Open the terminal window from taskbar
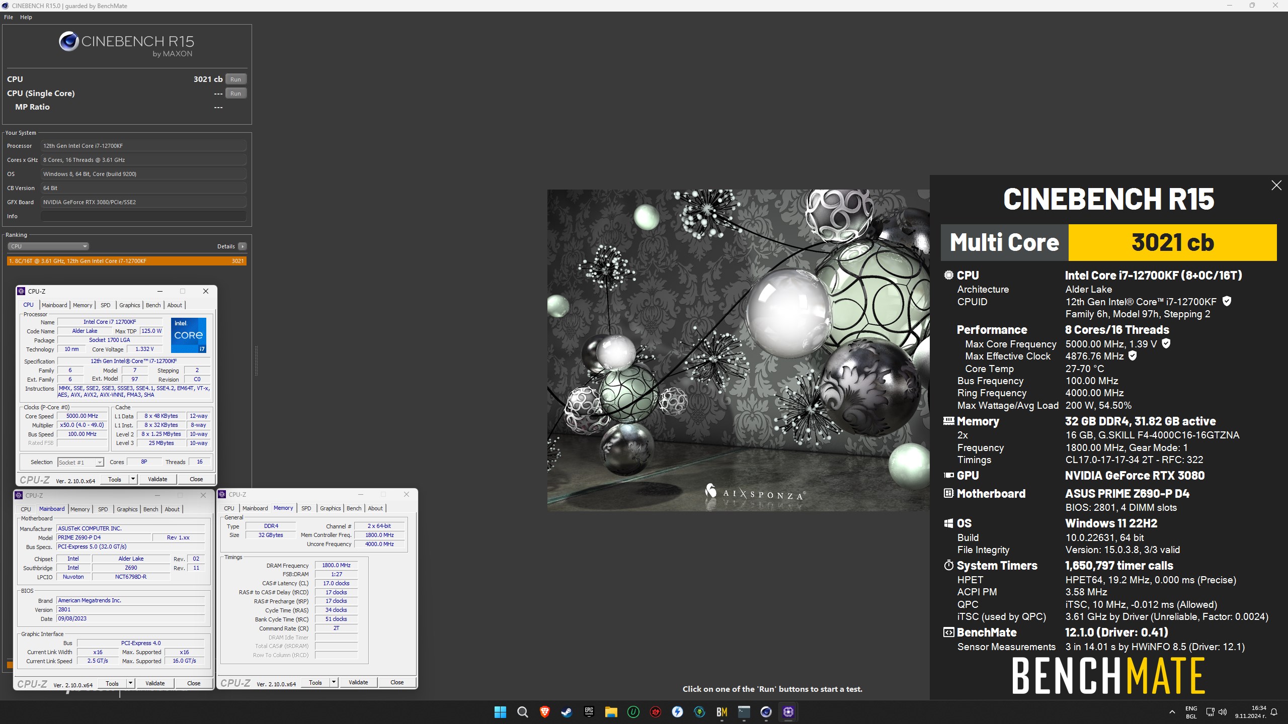This screenshot has width=1288, height=724. click(x=744, y=712)
